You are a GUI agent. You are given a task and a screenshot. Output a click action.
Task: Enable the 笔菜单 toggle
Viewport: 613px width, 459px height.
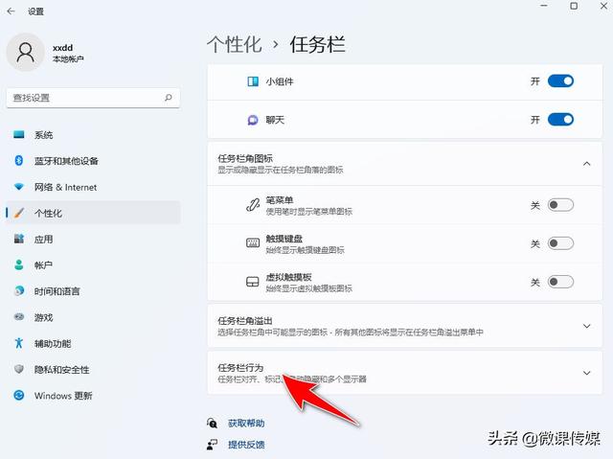point(560,204)
